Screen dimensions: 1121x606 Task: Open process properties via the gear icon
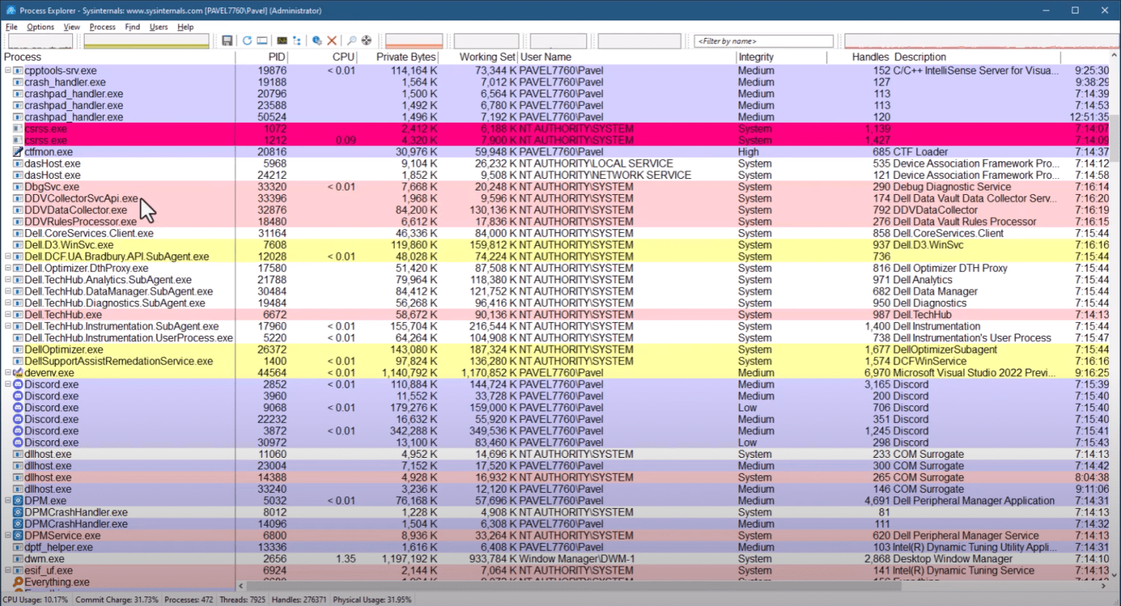coord(317,40)
